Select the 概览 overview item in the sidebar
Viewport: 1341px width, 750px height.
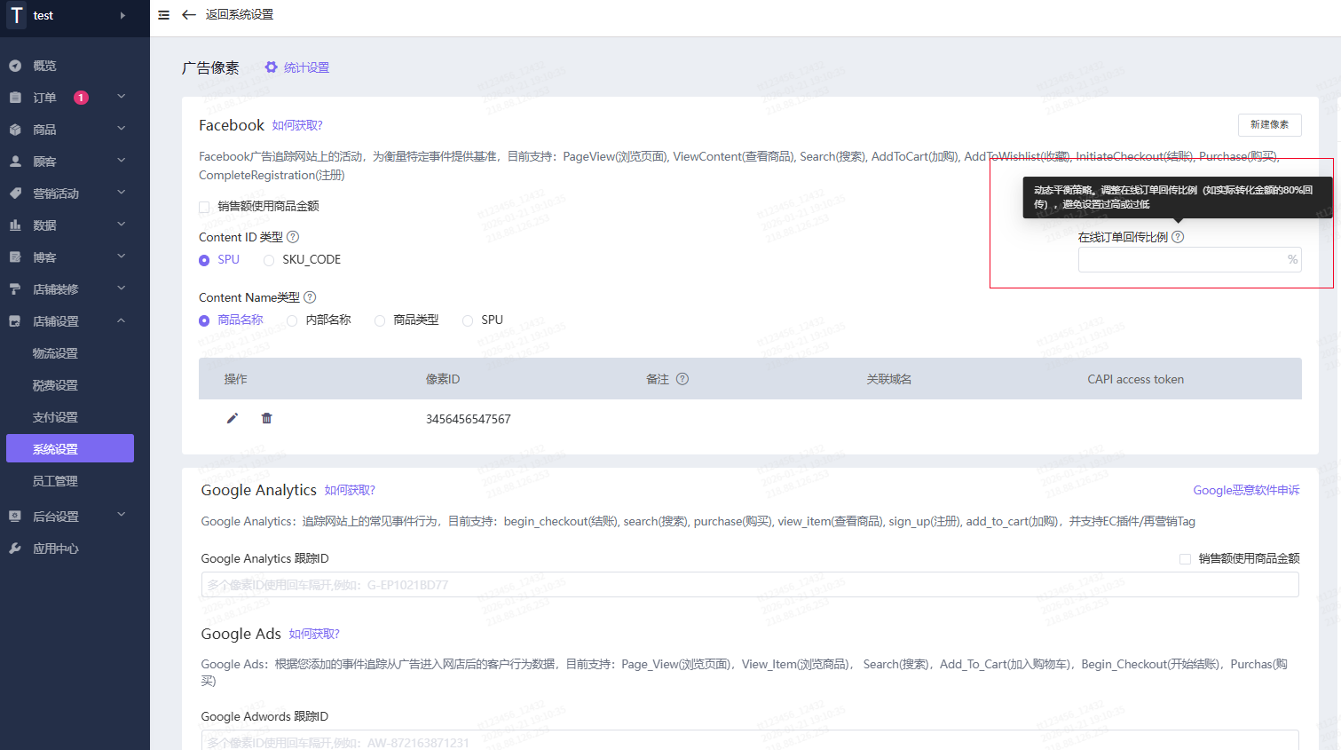(40, 64)
